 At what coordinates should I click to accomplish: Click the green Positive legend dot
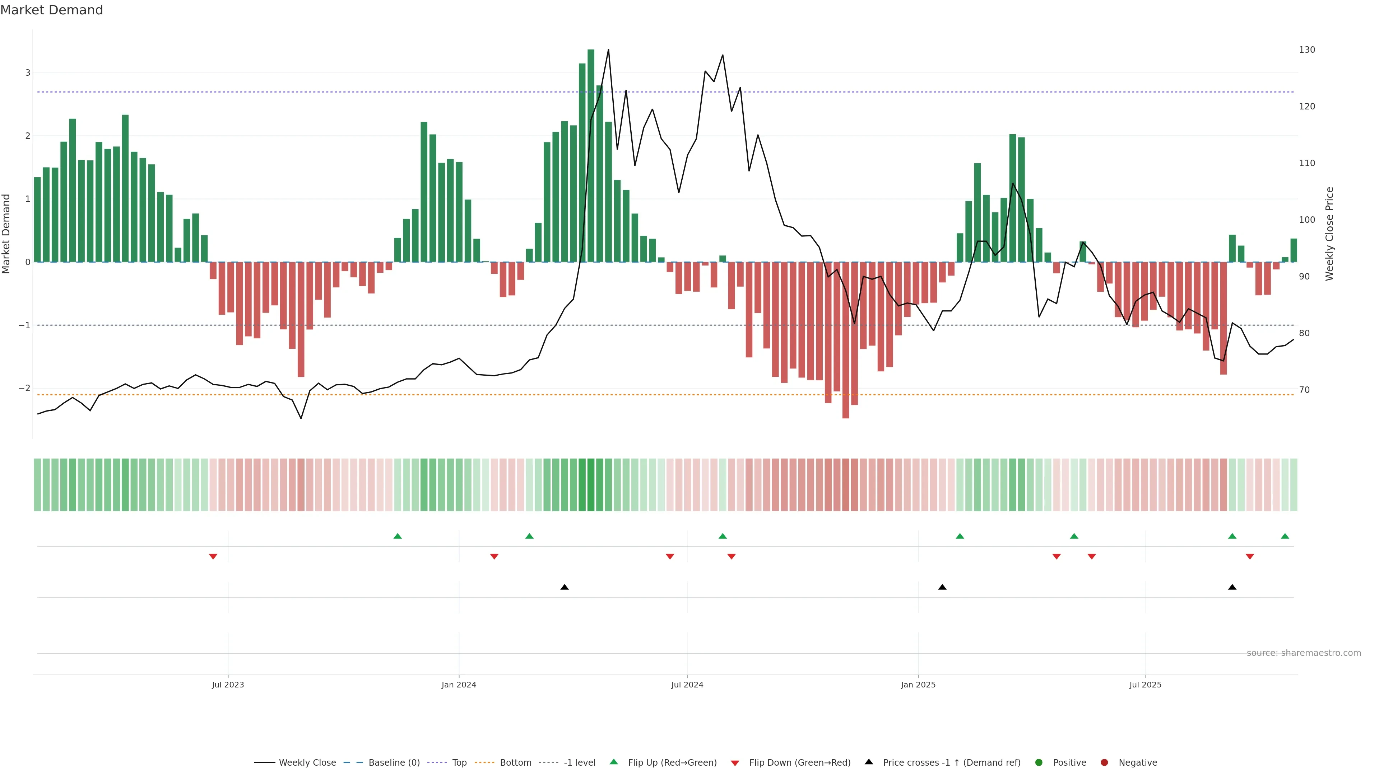click(1039, 763)
